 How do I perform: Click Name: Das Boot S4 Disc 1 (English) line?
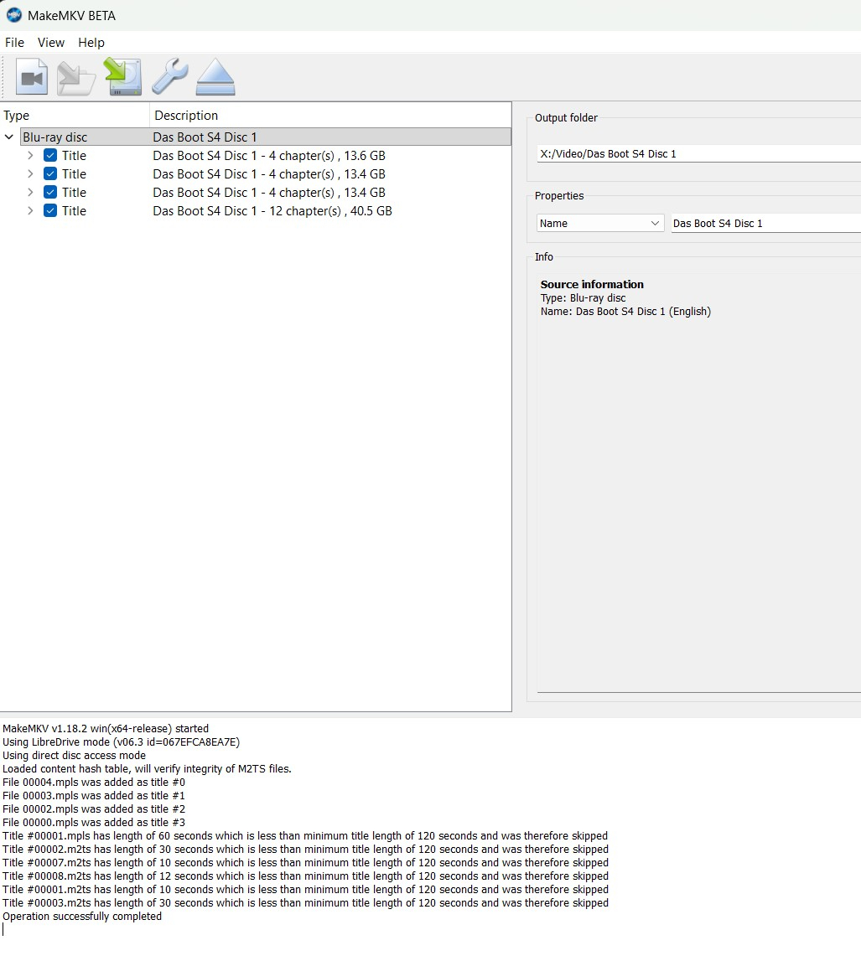pyautogui.click(x=625, y=312)
